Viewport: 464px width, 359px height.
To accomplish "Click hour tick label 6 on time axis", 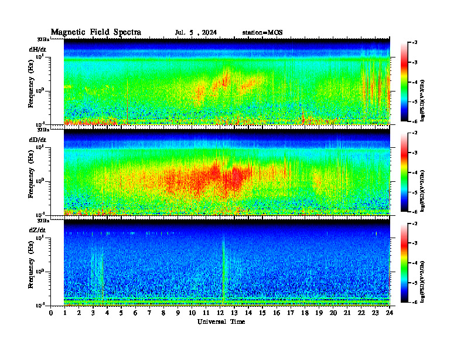I will point(135,313).
